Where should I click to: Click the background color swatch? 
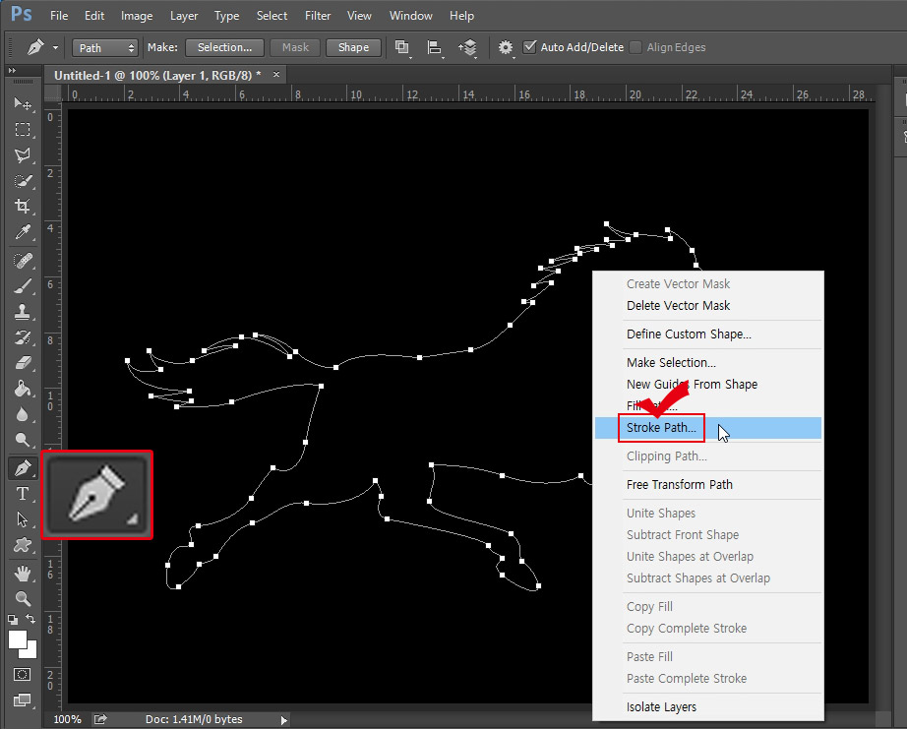(x=30, y=652)
